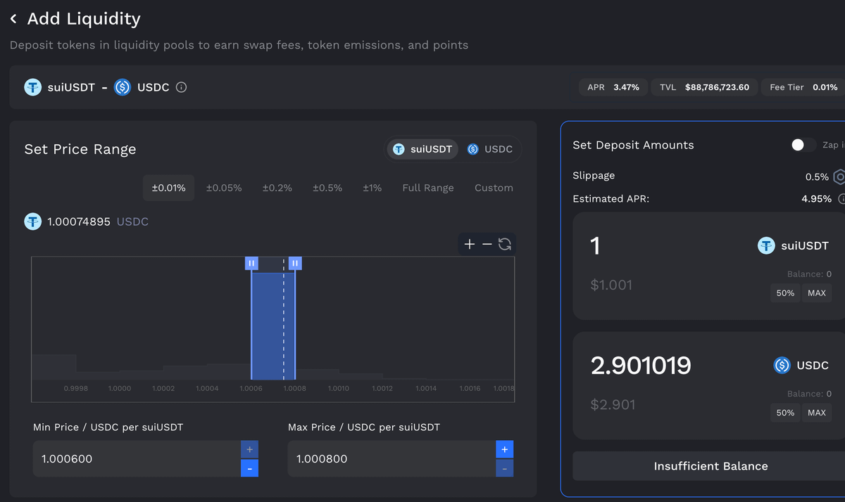Click the USDC token icon in pool header

(123, 87)
